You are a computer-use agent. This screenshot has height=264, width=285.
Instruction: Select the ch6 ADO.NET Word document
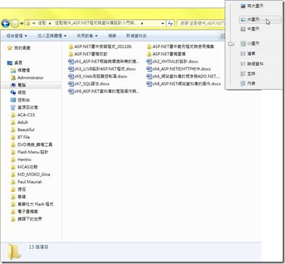click(x=183, y=76)
